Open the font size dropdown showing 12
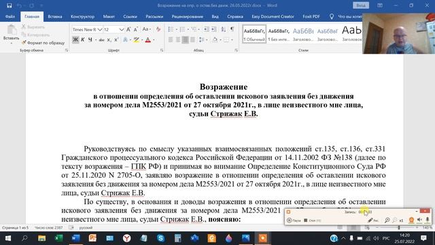435x245 pixels. [x=122, y=29]
